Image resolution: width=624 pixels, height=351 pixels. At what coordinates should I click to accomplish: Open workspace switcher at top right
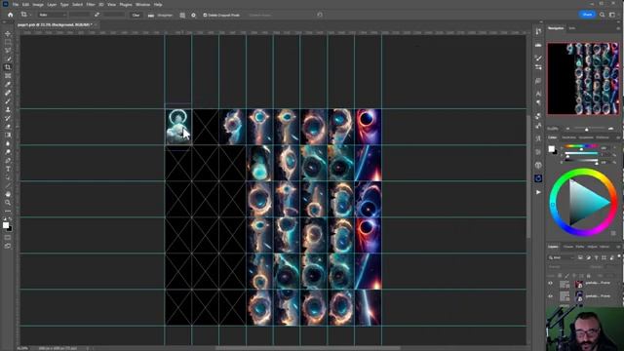pyautogui.click(x=612, y=15)
